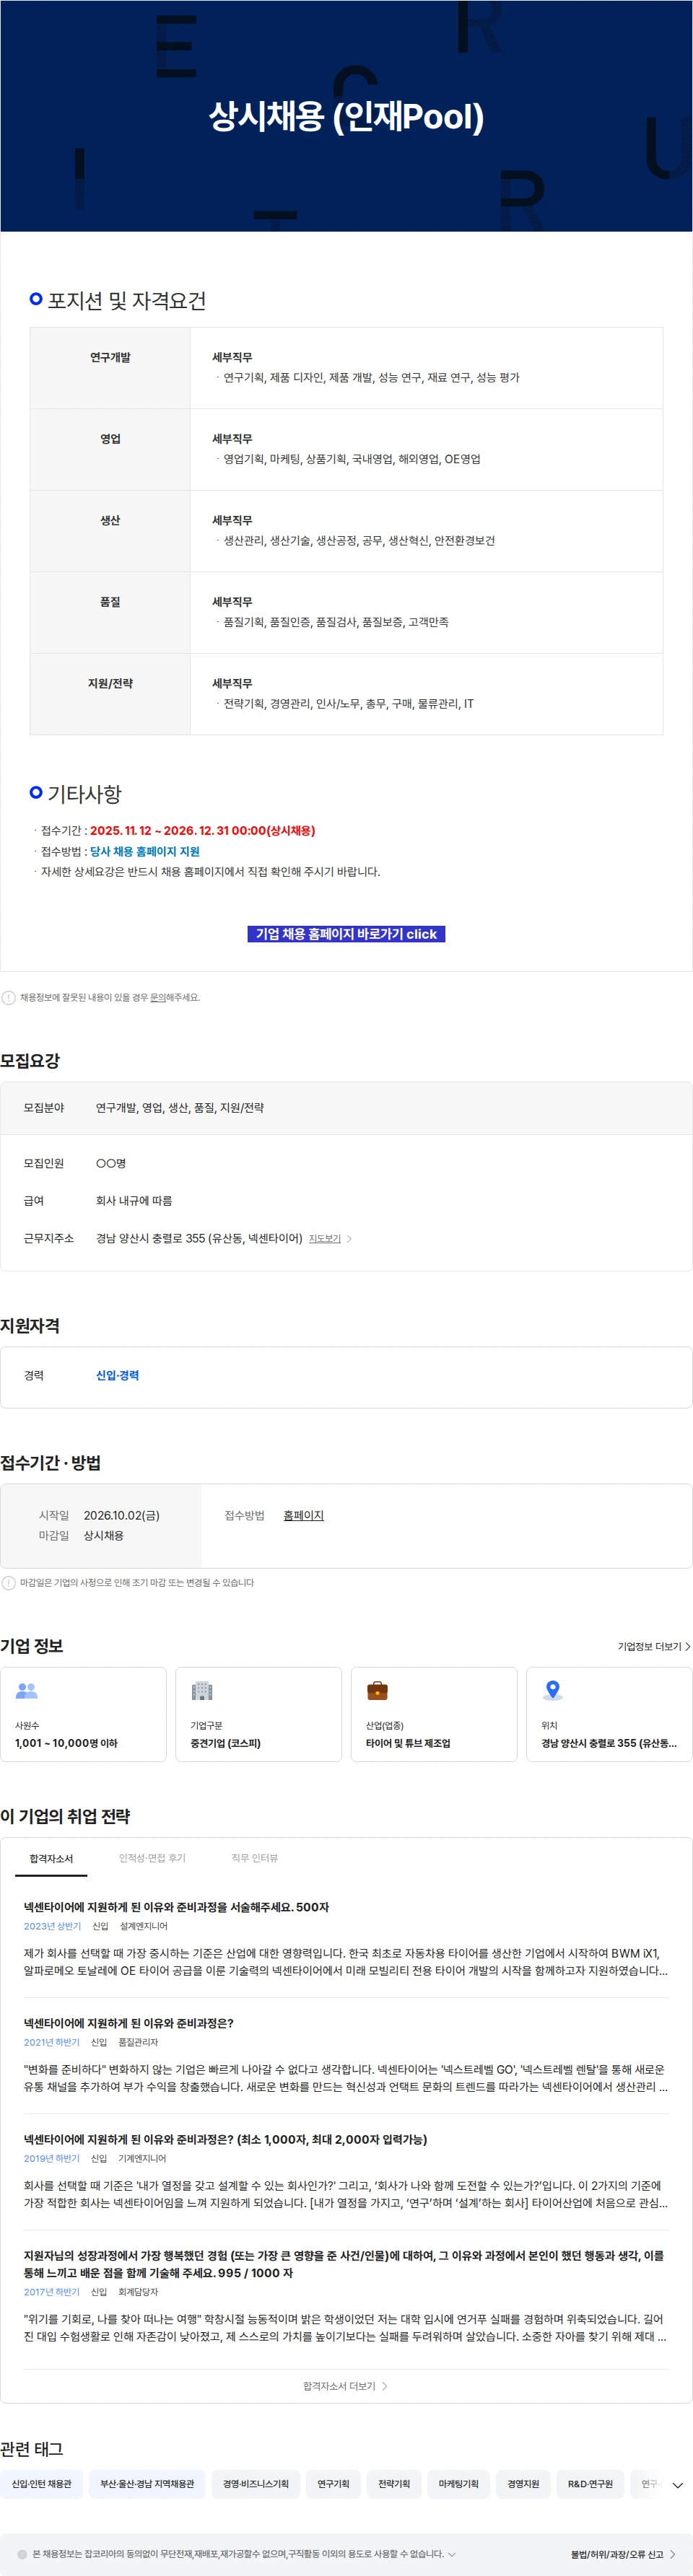Click the 2026.10.02(금) start date
The width and height of the screenshot is (693, 2576).
(x=121, y=1515)
